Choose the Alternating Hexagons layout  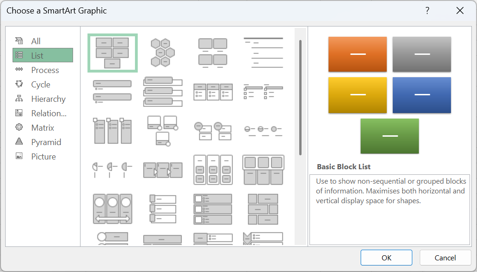pos(163,53)
